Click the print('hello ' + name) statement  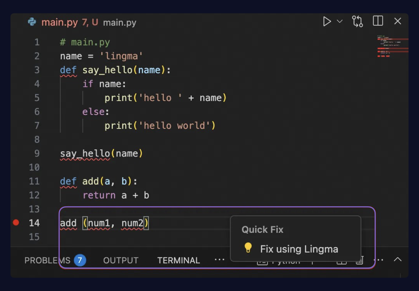pyautogui.click(x=166, y=98)
